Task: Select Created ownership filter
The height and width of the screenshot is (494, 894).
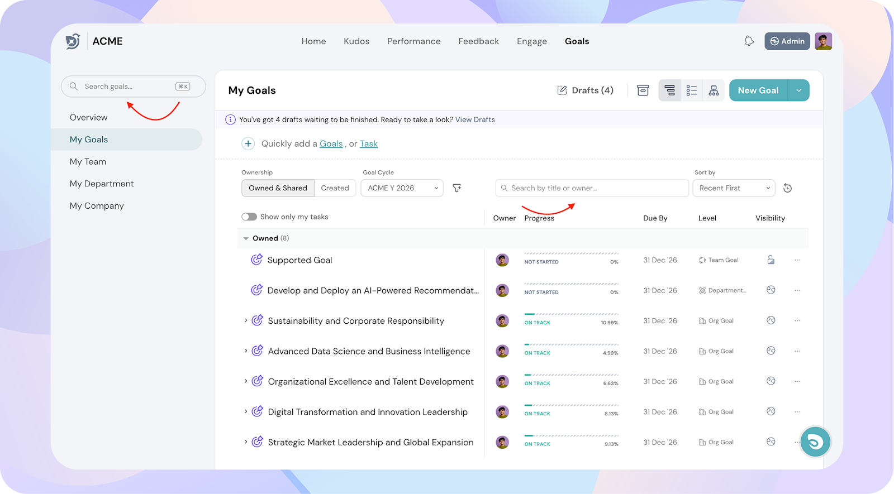Action: [335, 188]
